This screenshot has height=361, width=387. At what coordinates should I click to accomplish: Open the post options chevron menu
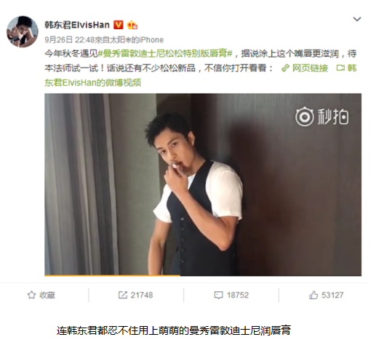357,19
